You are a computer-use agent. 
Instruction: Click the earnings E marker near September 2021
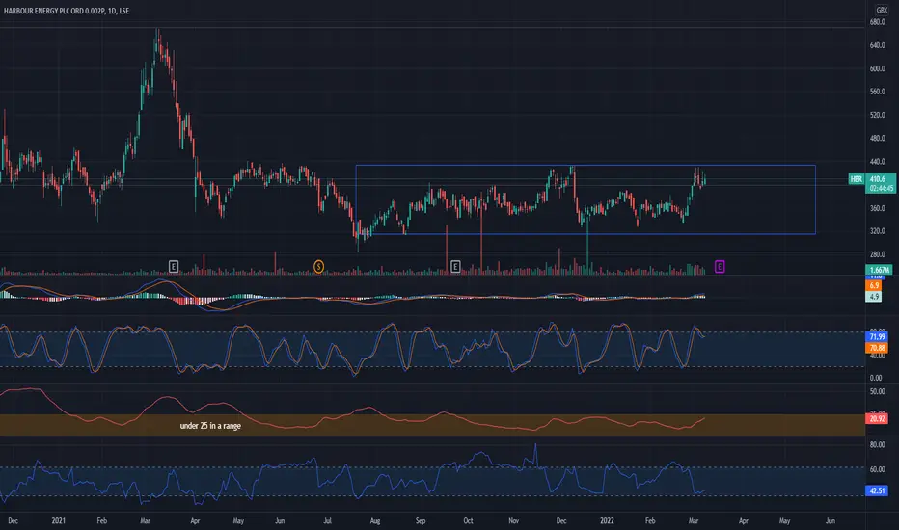pos(455,266)
